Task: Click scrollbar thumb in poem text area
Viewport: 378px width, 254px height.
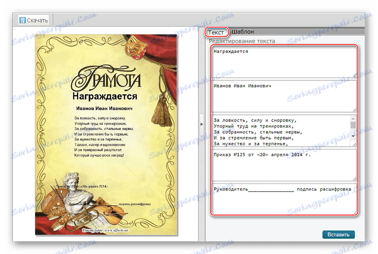Action: click(x=353, y=125)
